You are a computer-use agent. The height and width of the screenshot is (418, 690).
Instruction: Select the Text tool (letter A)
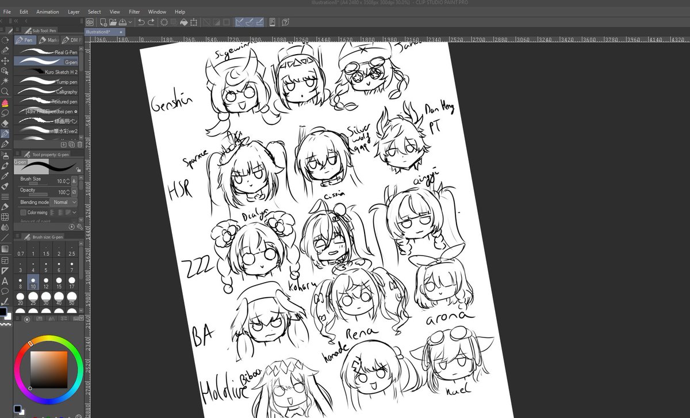[5, 281]
